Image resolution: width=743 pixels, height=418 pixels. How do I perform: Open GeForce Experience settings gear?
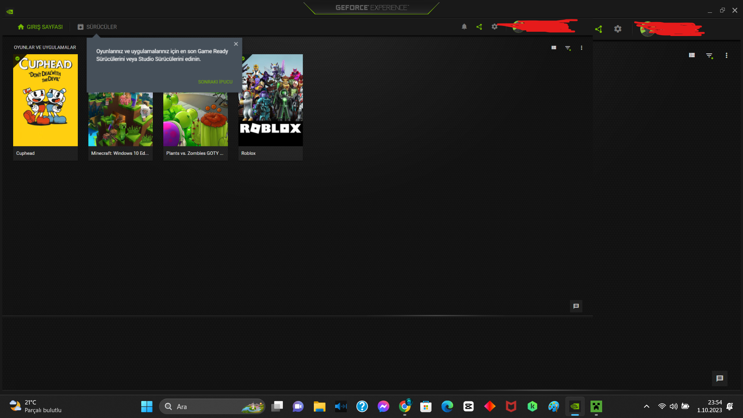(495, 27)
